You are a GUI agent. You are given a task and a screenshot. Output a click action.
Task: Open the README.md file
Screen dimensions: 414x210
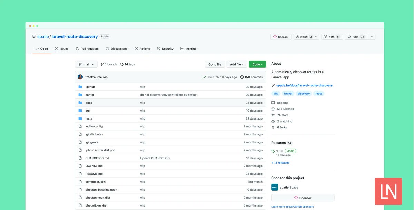pos(94,174)
